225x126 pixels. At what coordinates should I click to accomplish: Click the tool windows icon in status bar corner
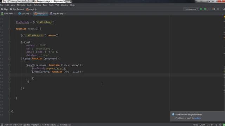(2, 125)
